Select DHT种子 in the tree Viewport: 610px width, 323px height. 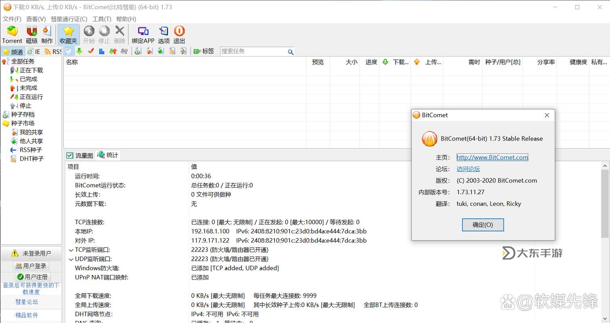[31, 159]
